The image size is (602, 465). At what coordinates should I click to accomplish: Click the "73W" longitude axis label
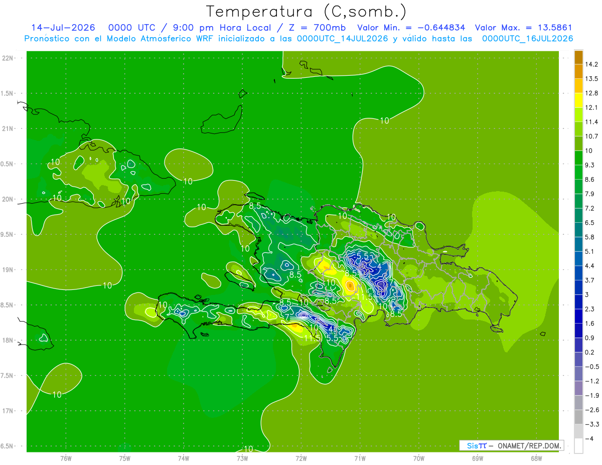pyautogui.click(x=242, y=458)
